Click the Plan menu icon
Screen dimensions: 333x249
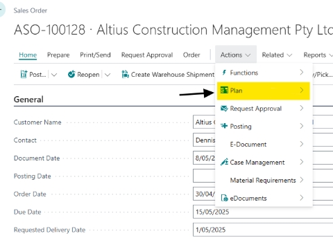point(224,90)
